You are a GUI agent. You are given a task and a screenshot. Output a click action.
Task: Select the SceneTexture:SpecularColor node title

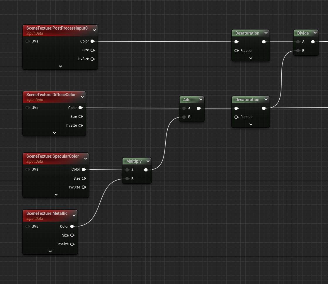pos(52,156)
